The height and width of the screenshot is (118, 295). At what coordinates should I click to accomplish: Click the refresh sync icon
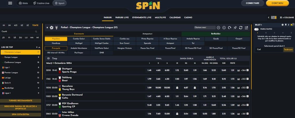[241, 28]
